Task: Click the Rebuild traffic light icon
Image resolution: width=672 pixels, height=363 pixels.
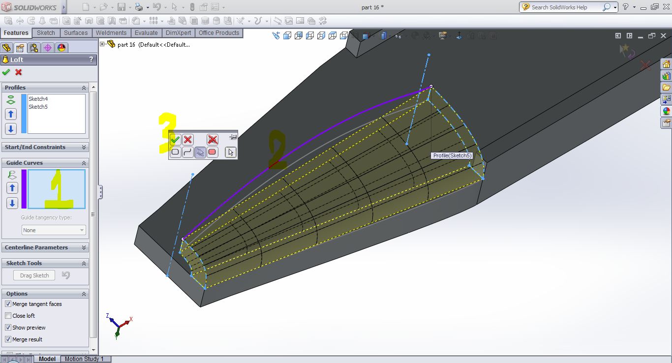Action: click(x=192, y=7)
